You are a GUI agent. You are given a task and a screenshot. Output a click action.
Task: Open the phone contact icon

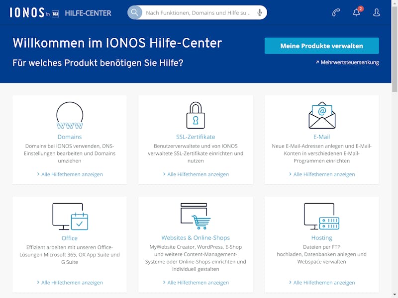336,12
